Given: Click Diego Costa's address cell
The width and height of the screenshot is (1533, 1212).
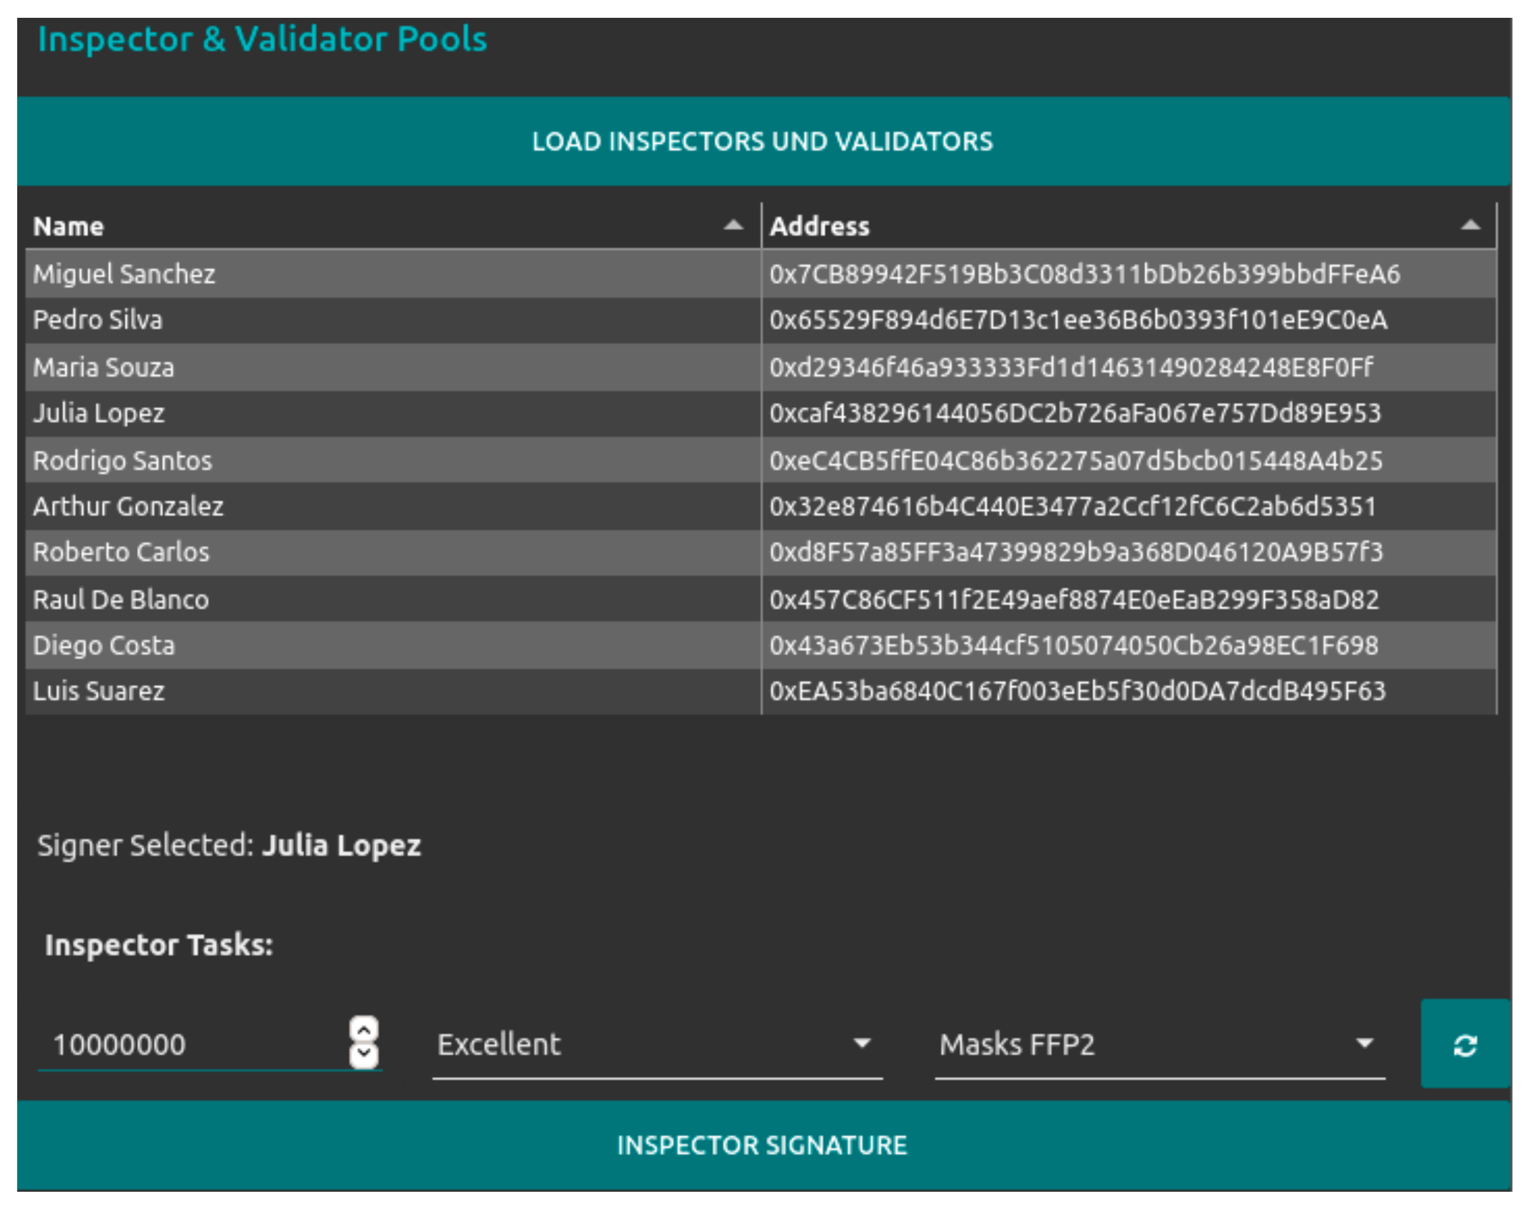Looking at the screenshot, I should (x=1073, y=646).
